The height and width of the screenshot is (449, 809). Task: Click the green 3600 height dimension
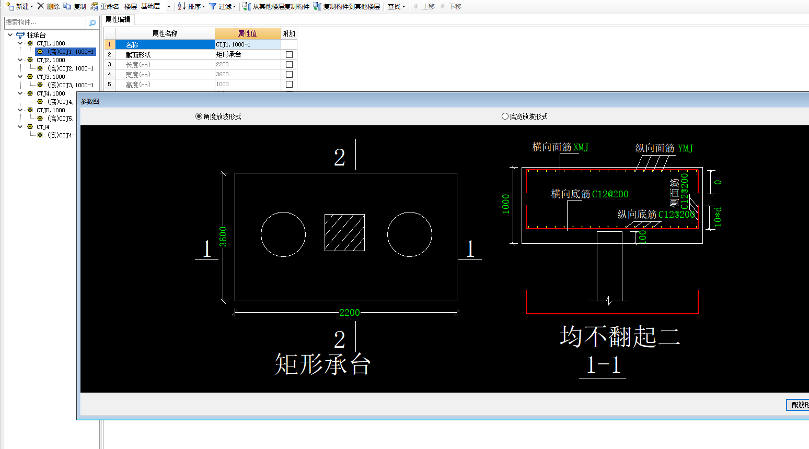click(x=223, y=237)
